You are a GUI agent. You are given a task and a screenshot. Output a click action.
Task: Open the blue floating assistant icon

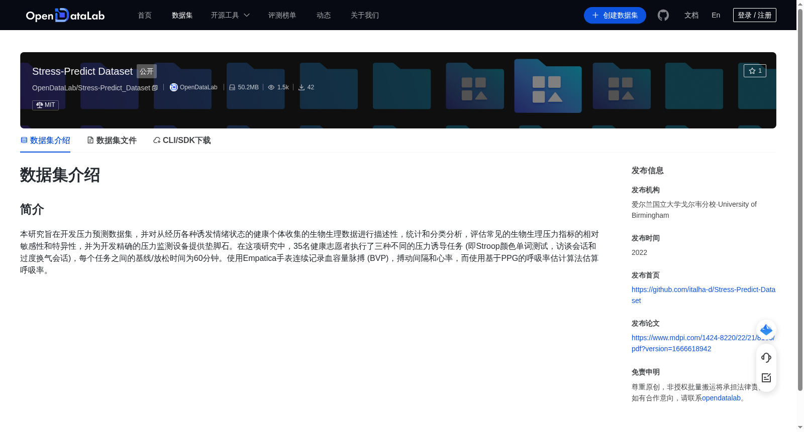[x=766, y=330]
